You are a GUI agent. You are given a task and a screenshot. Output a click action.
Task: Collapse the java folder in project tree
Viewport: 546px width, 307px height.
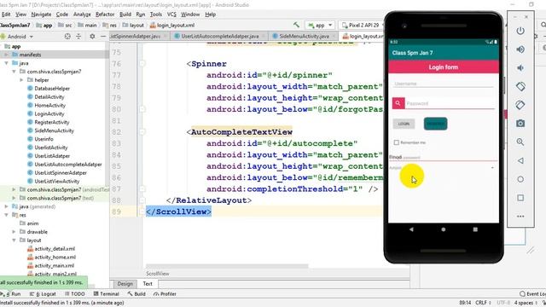(x=6, y=63)
